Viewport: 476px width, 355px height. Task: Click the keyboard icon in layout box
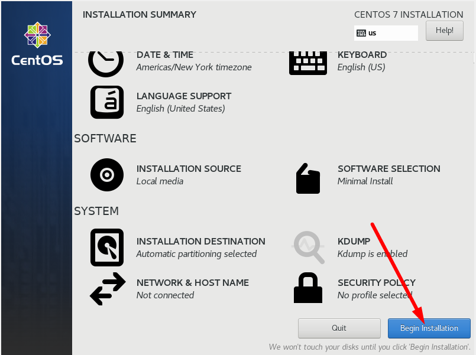click(361, 33)
